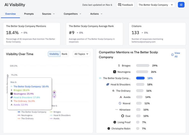The height and width of the screenshot is (135, 189).
Task: Open the blue filter settings icon button
Action: pos(181,5)
